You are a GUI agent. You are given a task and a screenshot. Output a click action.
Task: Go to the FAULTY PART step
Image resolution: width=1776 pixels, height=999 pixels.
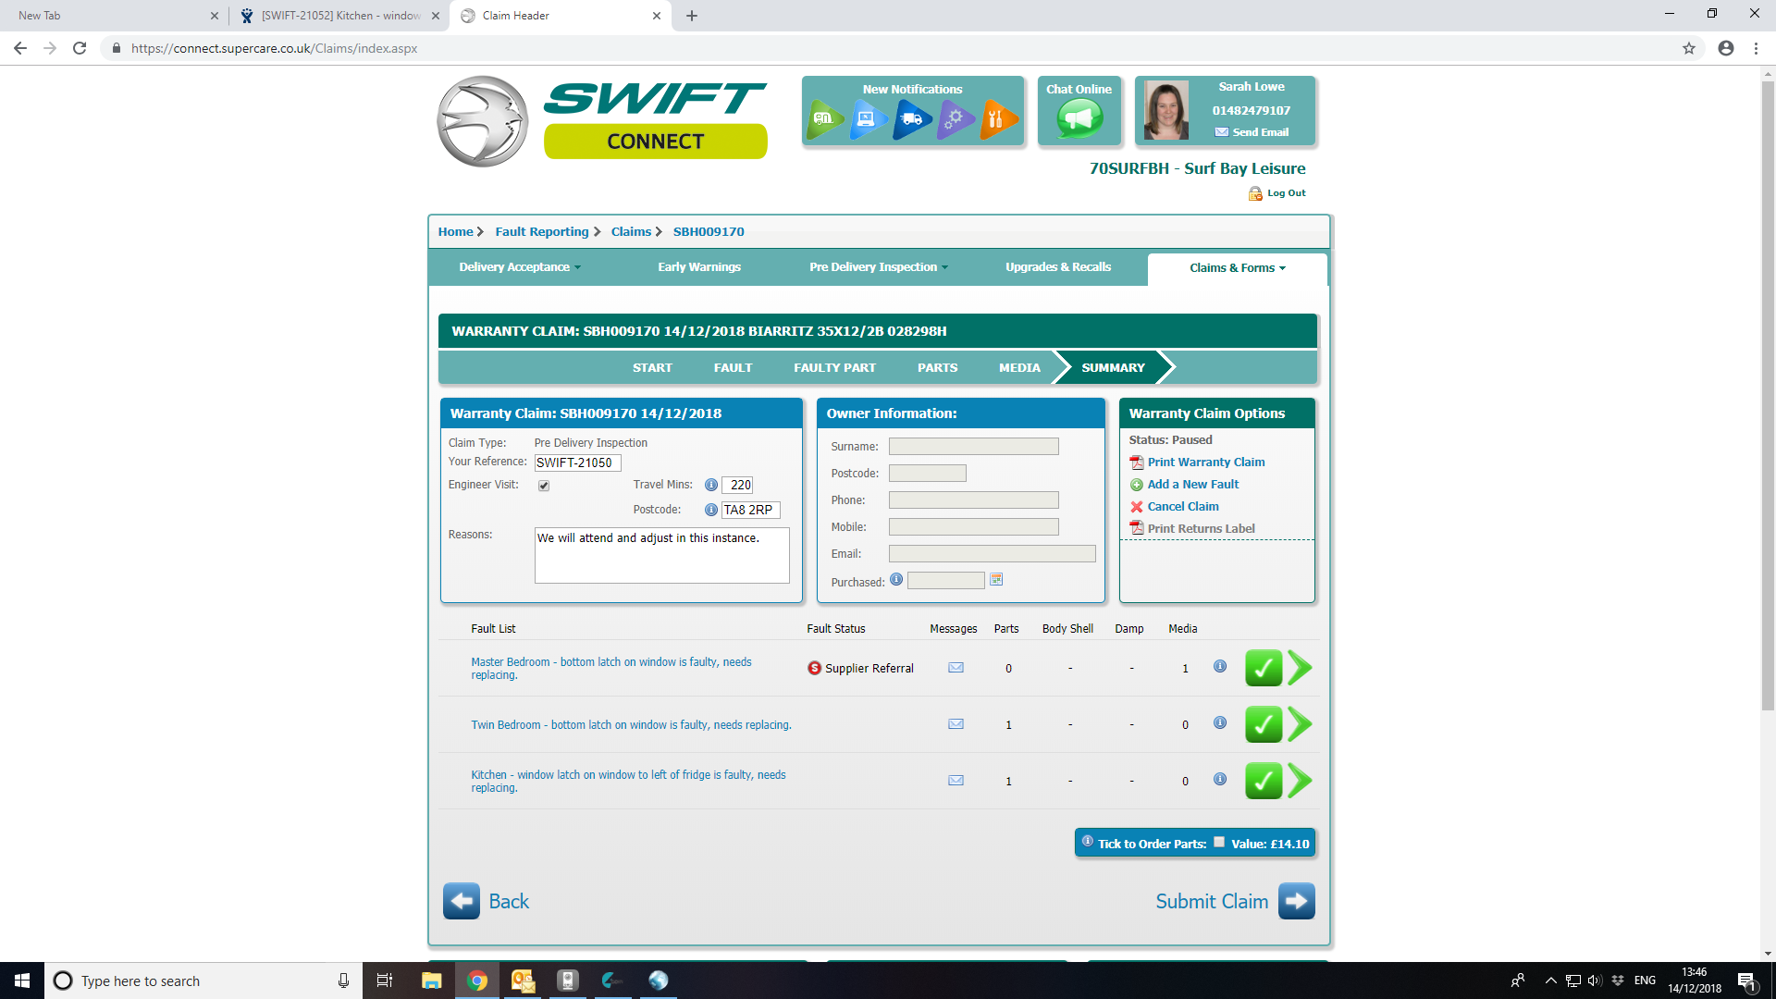[x=834, y=368]
